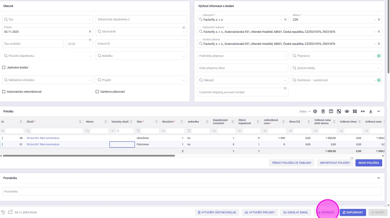Click sigma icon in Množství column header
The height and width of the screenshot is (218, 390).
pos(182,122)
